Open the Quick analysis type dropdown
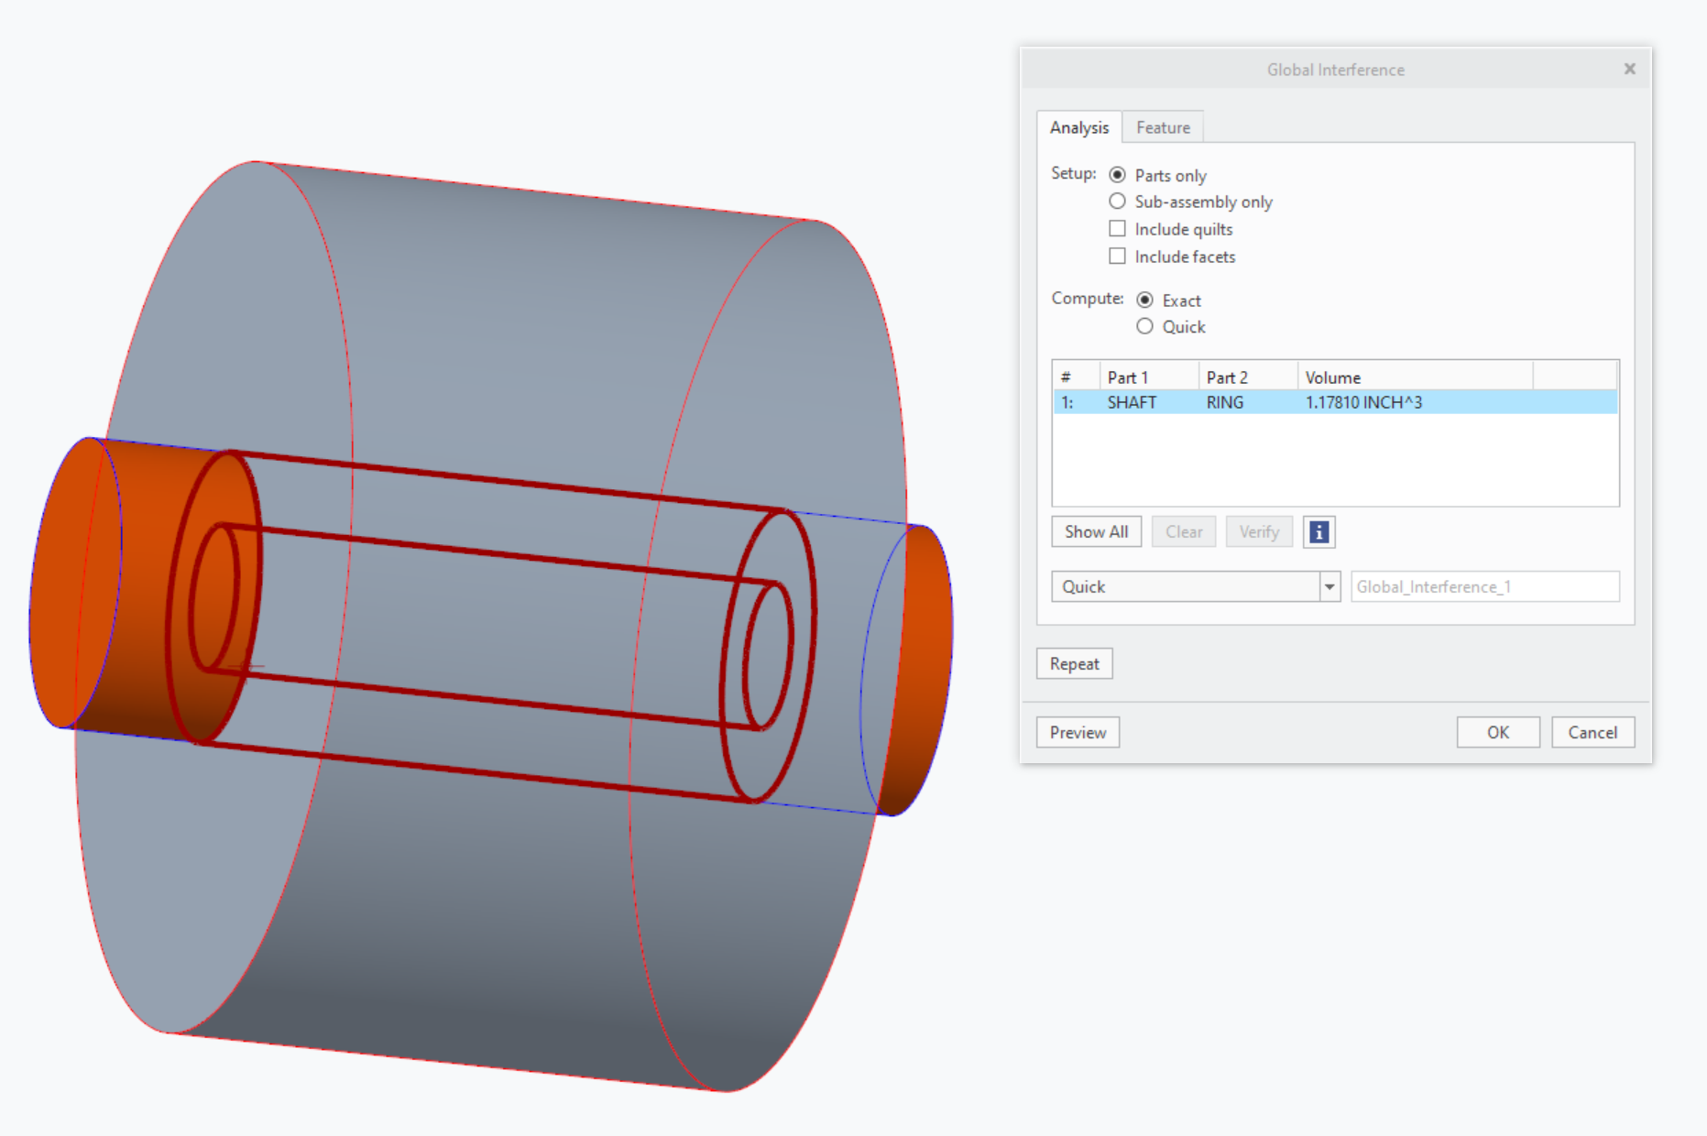The height and width of the screenshot is (1136, 1707). pos(1328,586)
